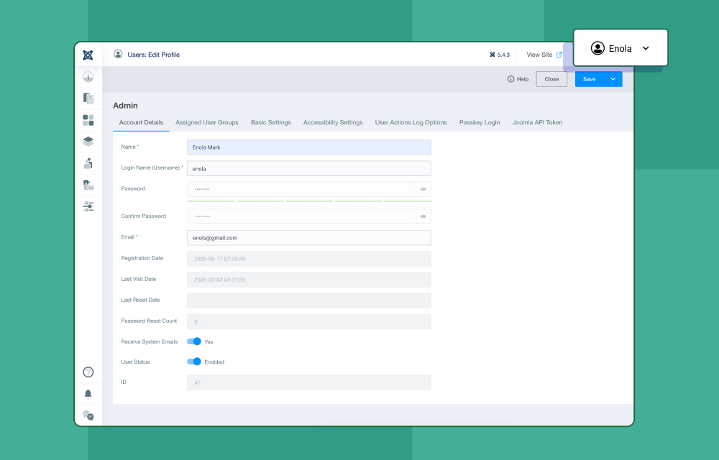719x460 pixels.
Task: Click the Email field with enola@gmail.com
Action: 309,238
